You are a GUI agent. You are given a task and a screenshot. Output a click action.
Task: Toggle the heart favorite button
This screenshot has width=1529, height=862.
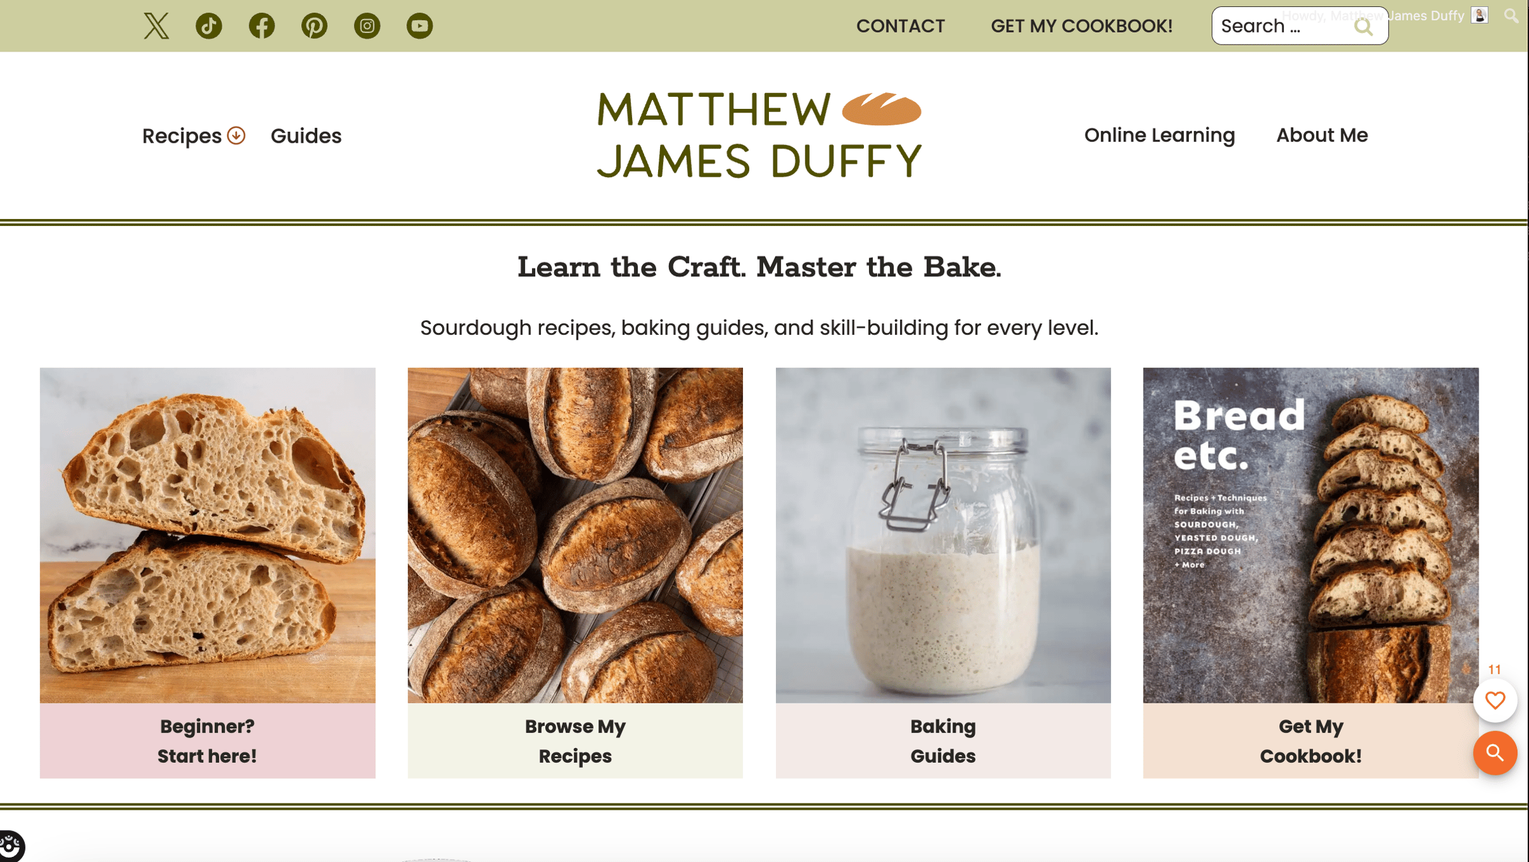[x=1495, y=700]
